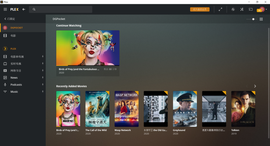
Task: Open the hamburger menu icon
Action: click(x=5, y=9)
